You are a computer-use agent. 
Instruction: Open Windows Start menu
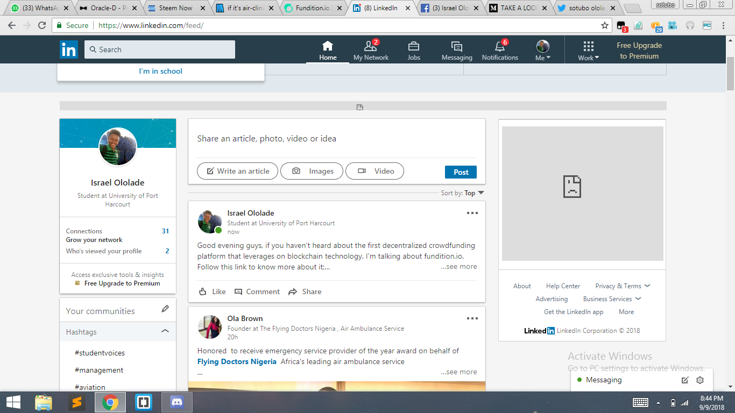[13, 402]
